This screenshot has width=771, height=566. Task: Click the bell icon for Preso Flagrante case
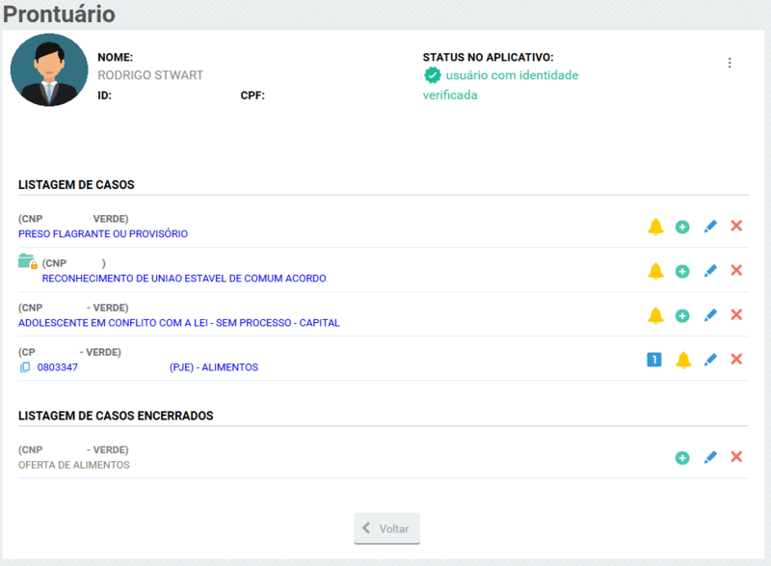pyautogui.click(x=655, y=227)
